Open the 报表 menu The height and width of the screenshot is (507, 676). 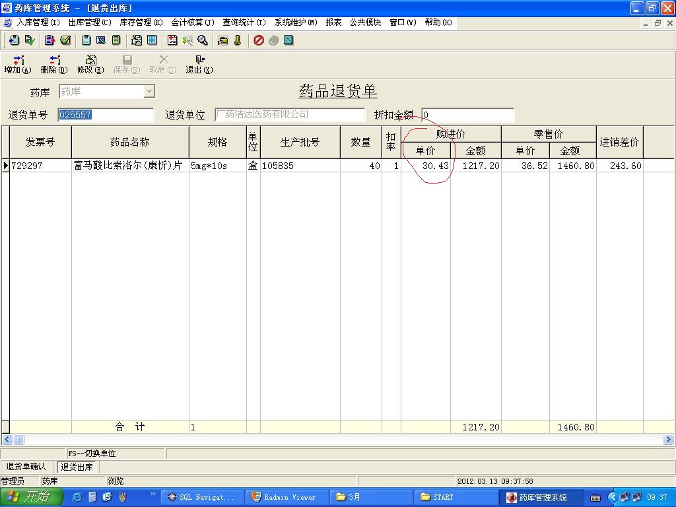coord(333,22)
